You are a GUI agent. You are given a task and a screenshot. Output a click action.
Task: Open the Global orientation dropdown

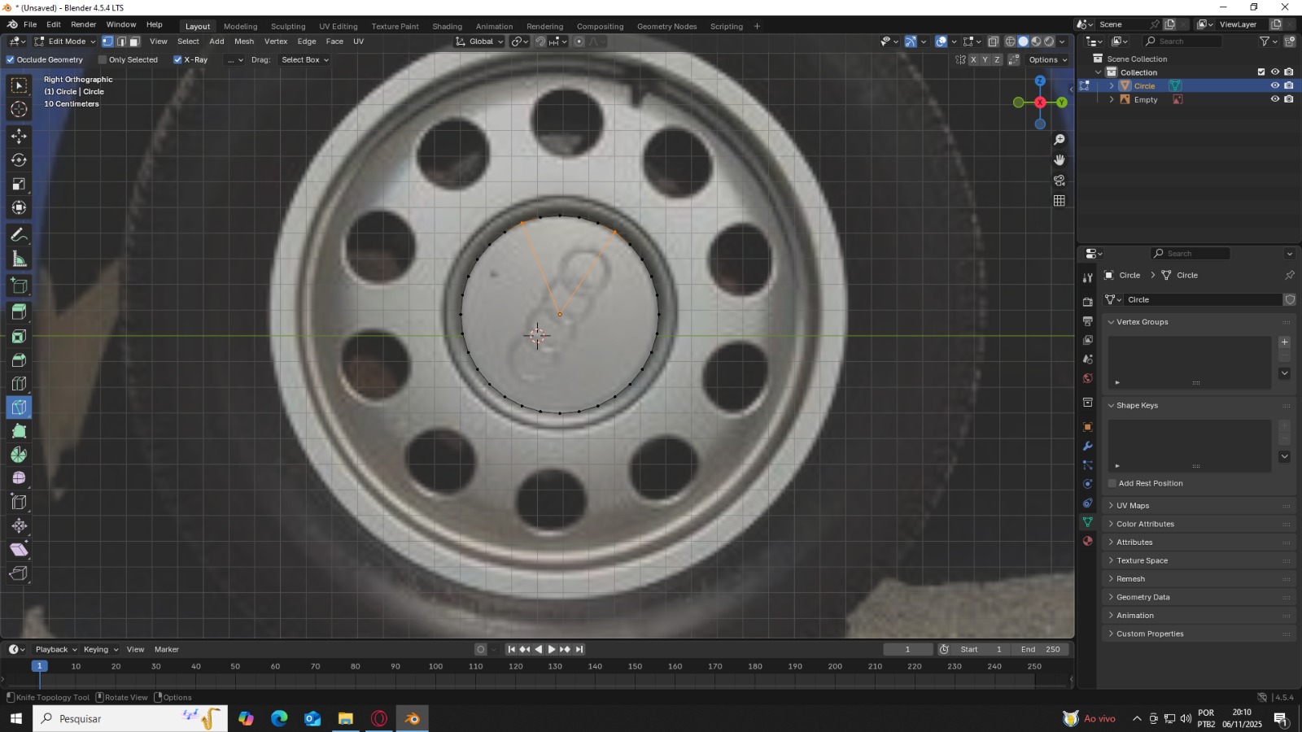pos(479,41)
